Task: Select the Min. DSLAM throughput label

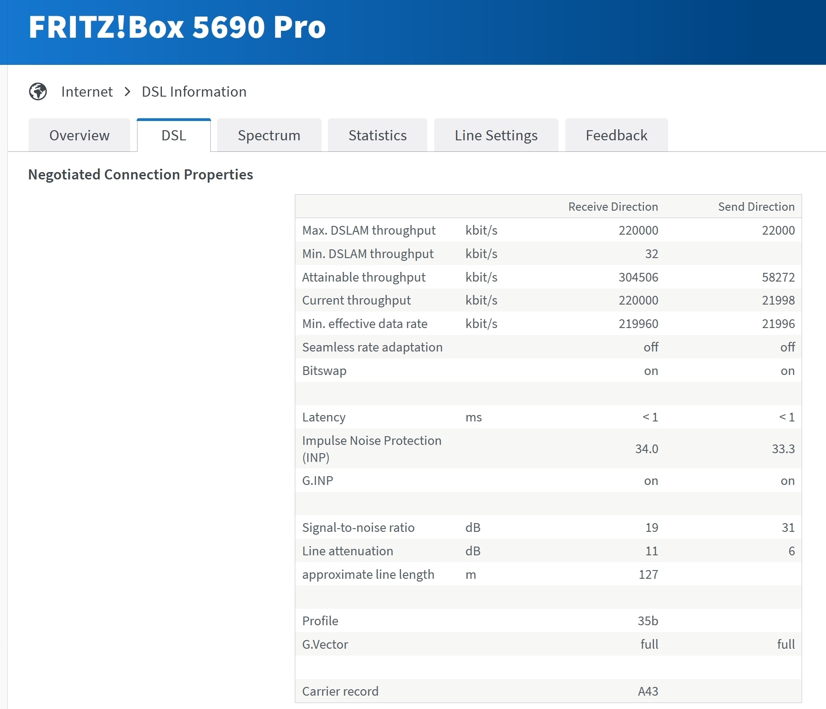Action: point(368,254)
